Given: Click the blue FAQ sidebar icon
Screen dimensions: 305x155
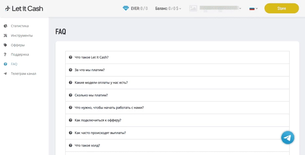Looking at the screenshot, I should pyautogui.click(x=5, y=64).
